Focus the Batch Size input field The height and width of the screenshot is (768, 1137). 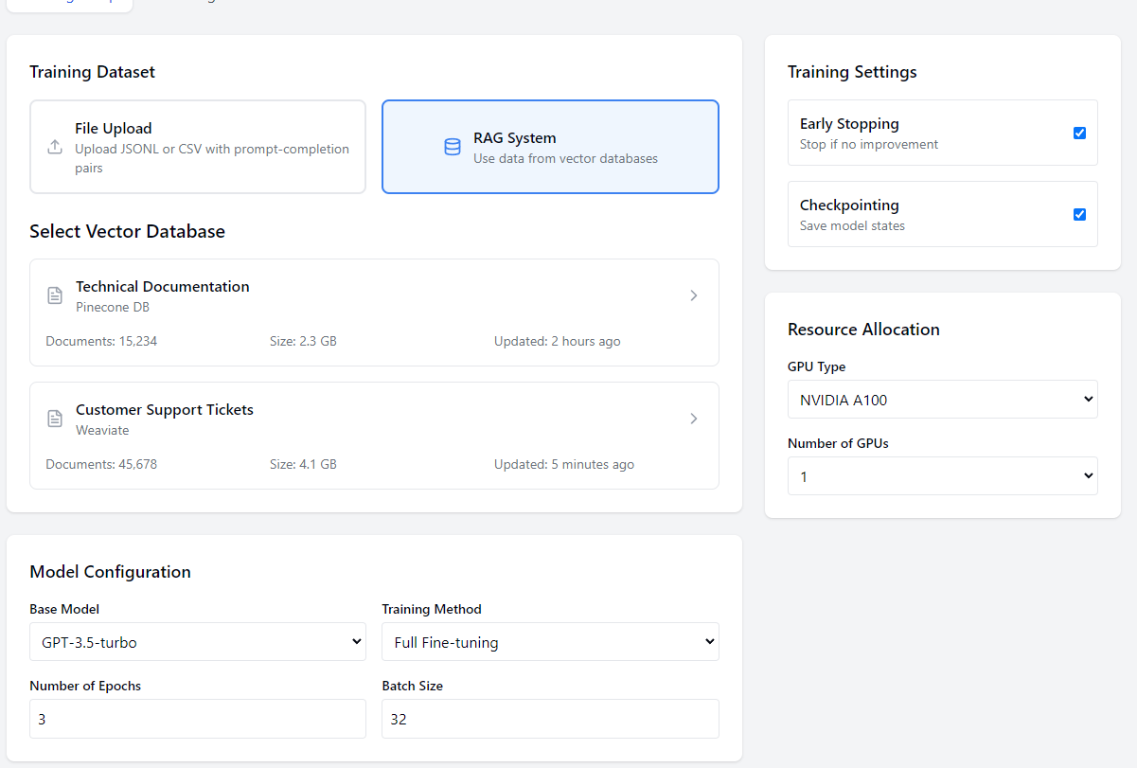click(550, 719)
